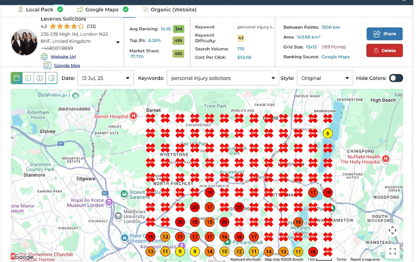
Task: Open the Date dropdown showing 12 Jul, 25
Action: tap(106, 78)
